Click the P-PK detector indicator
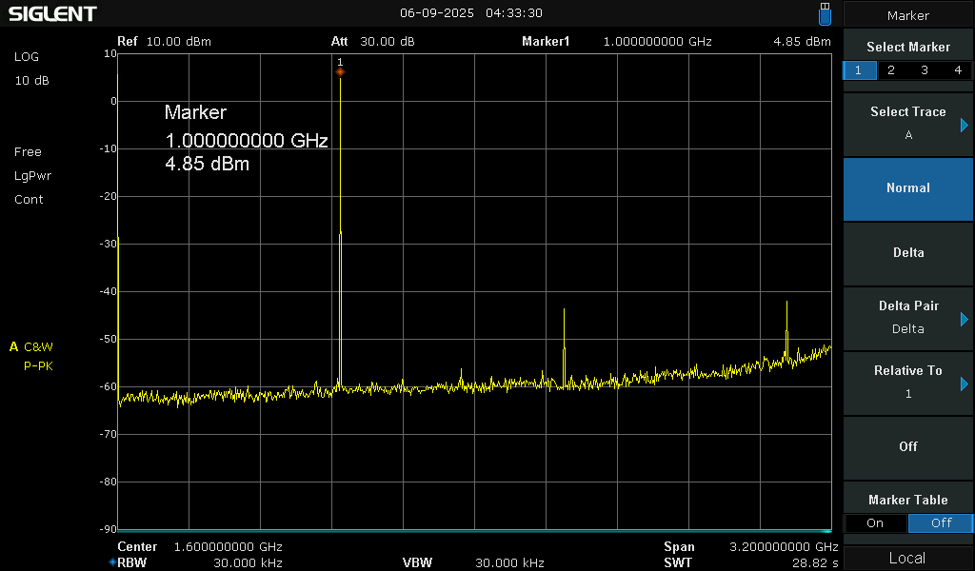The image size is (975, 571). point(38,365)
